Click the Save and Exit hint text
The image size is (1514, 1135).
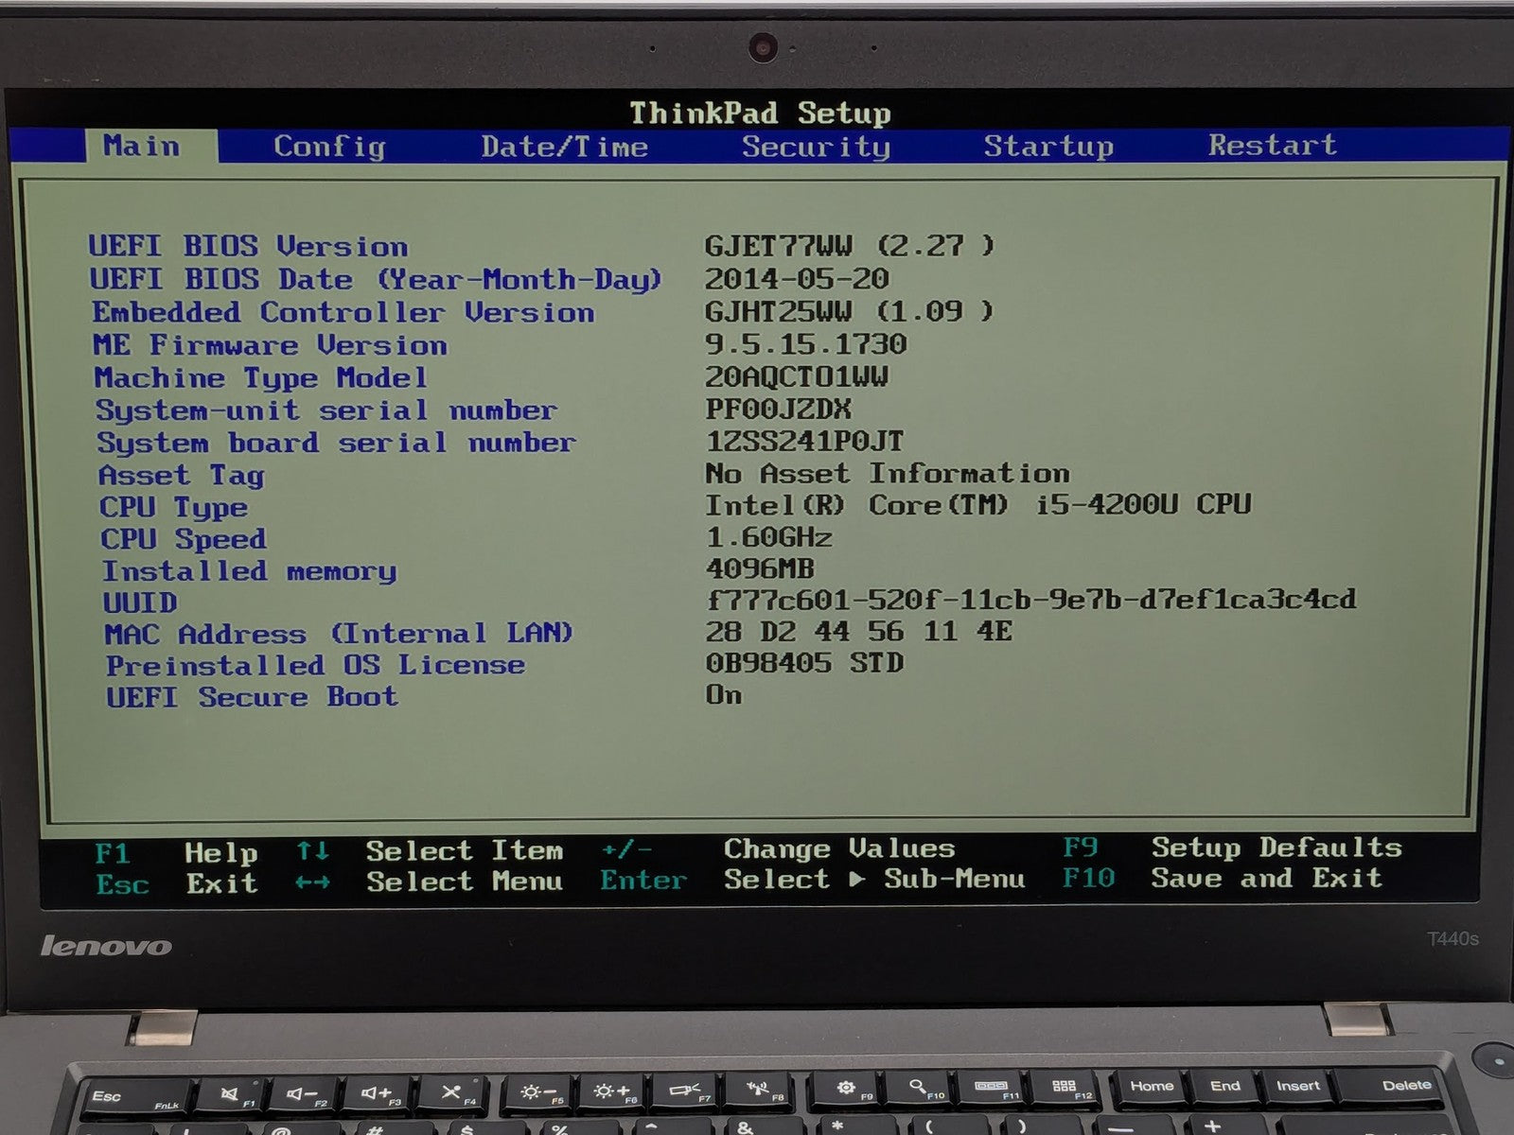[x=1267, y=878]
